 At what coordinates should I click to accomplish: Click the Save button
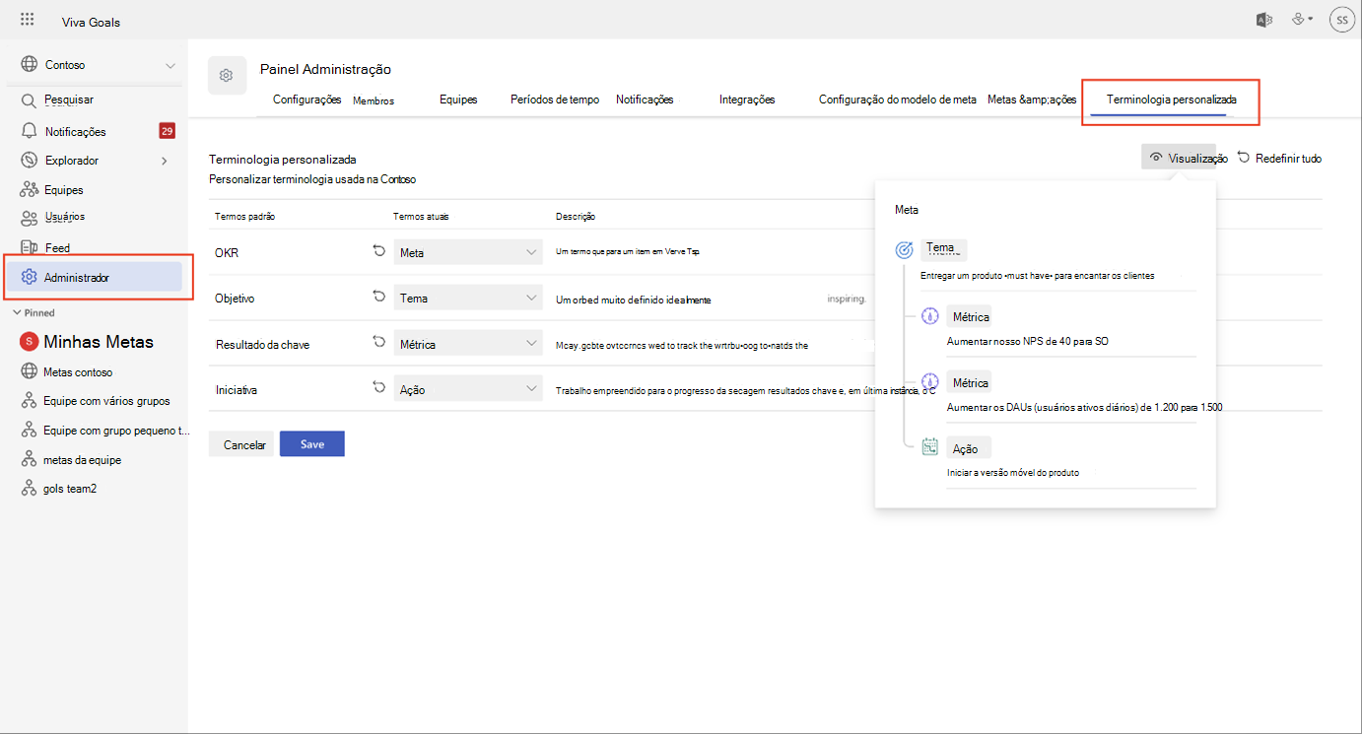click(x=312, y=444)
